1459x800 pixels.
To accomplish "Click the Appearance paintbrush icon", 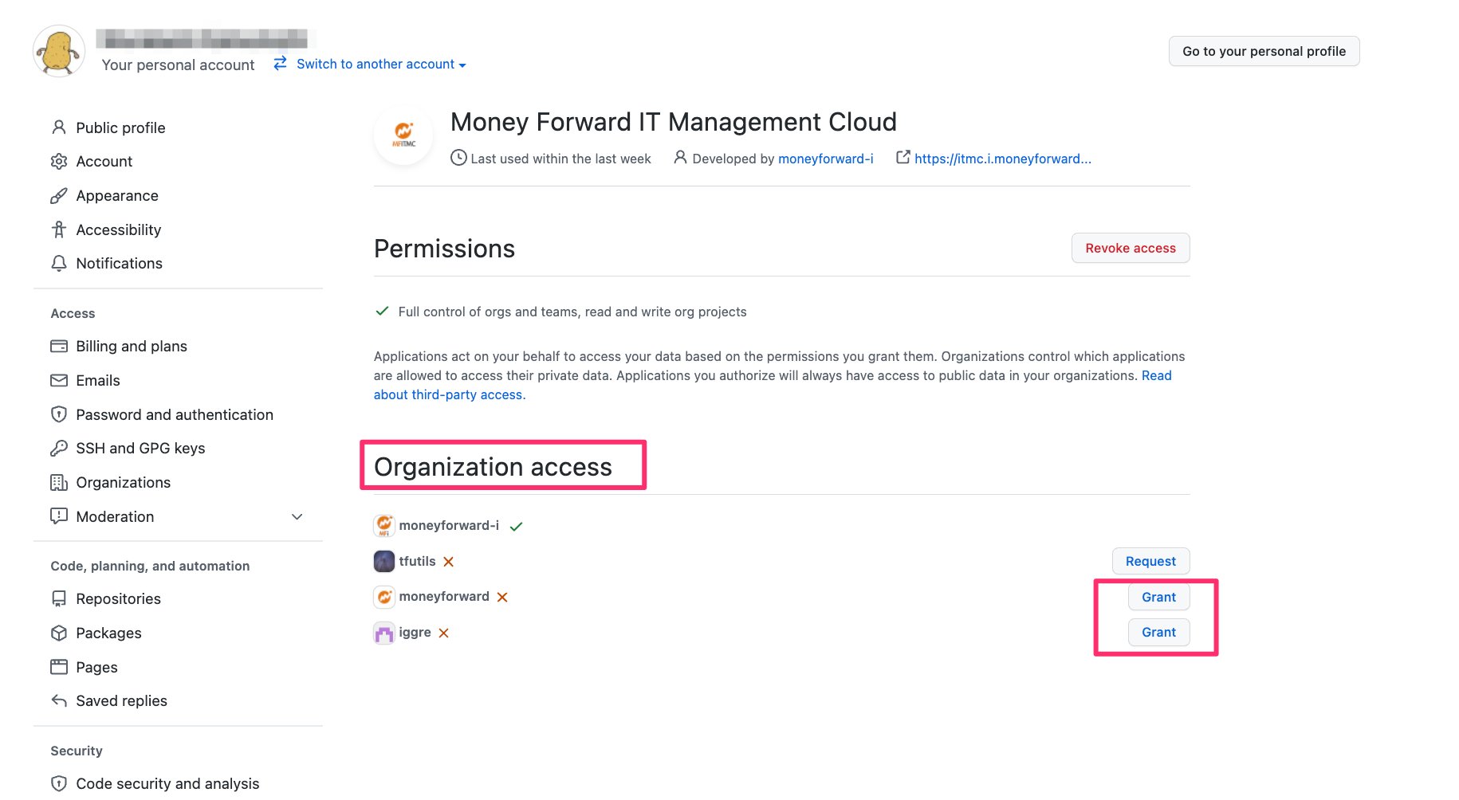I will 59,196.
